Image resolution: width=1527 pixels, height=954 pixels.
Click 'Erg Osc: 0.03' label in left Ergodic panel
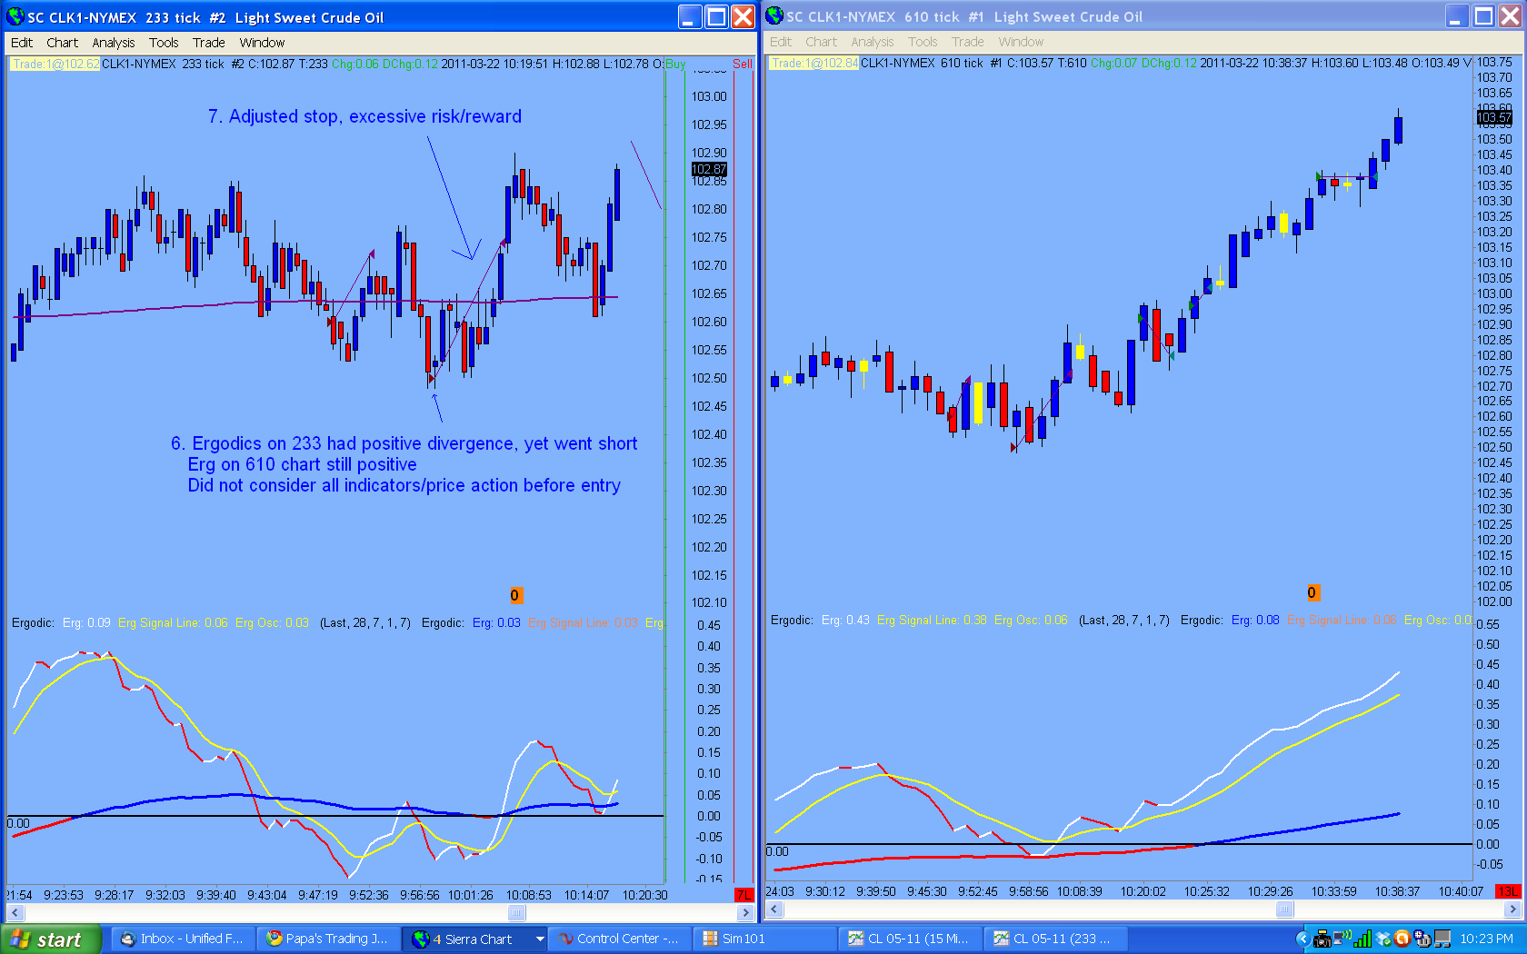(272, 622)
